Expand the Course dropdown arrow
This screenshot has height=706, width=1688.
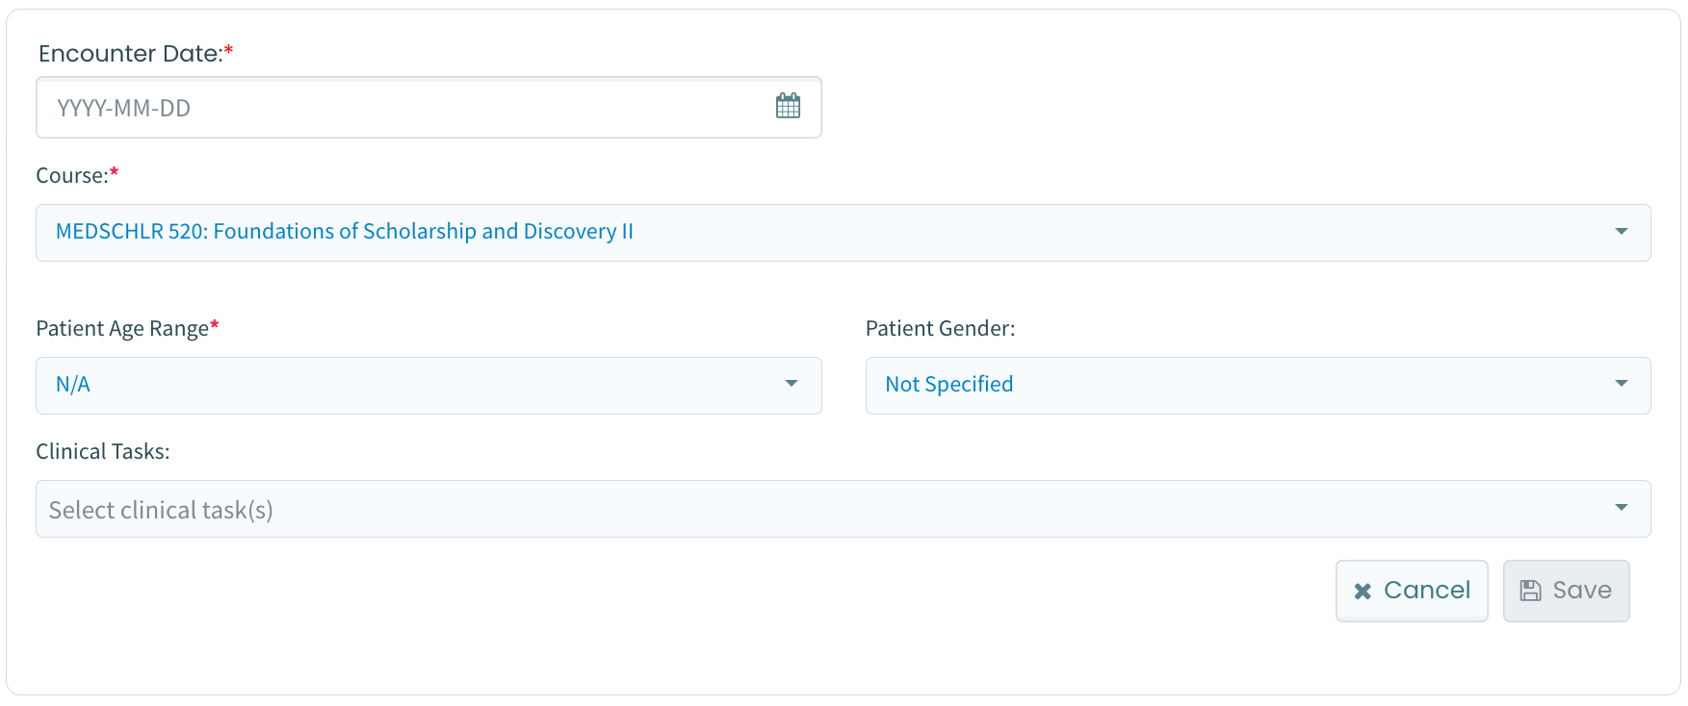click(1621, 232)
